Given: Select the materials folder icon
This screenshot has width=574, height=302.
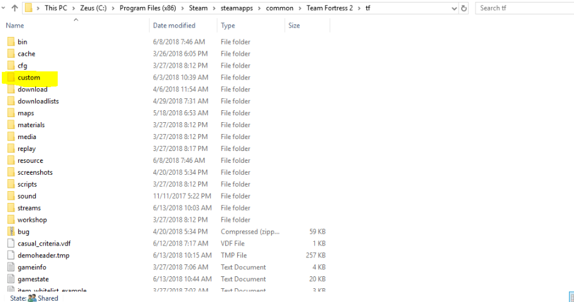Looking at the screenshot, I should (11, 125).
